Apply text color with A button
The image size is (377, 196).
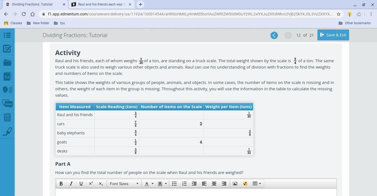click(x=147, y=184)
